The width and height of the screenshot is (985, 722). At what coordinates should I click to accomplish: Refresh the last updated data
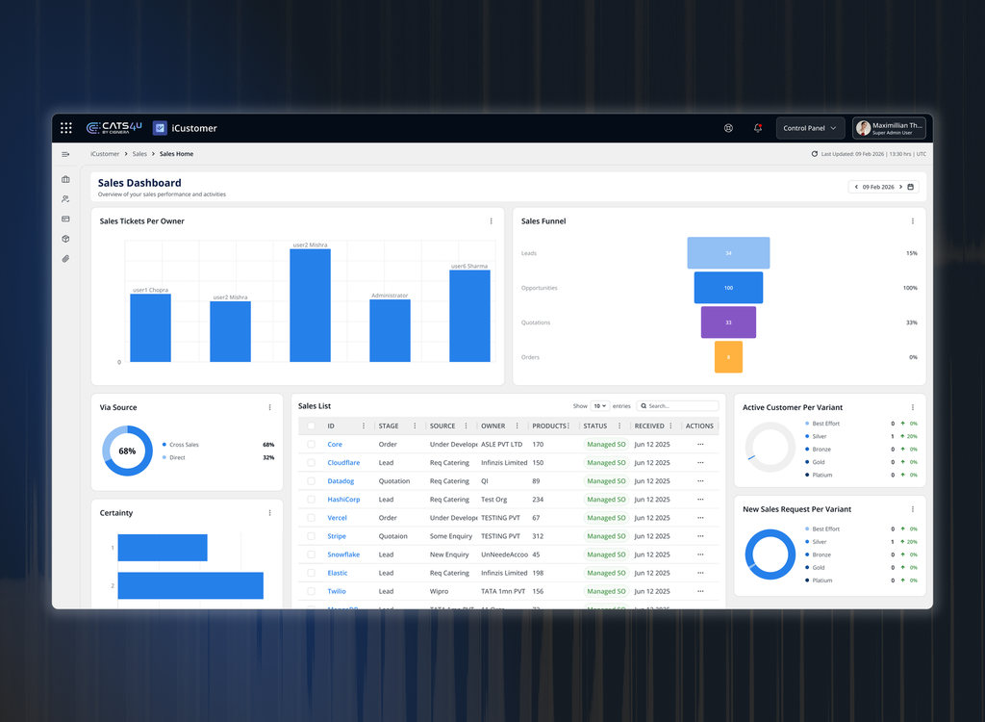point(814,154)
